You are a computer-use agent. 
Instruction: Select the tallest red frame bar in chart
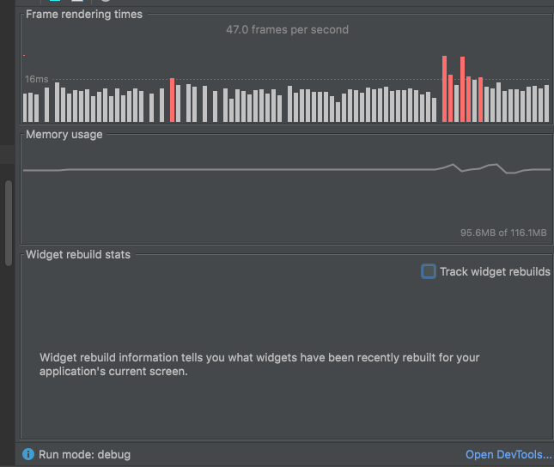(x=444, y=88)
